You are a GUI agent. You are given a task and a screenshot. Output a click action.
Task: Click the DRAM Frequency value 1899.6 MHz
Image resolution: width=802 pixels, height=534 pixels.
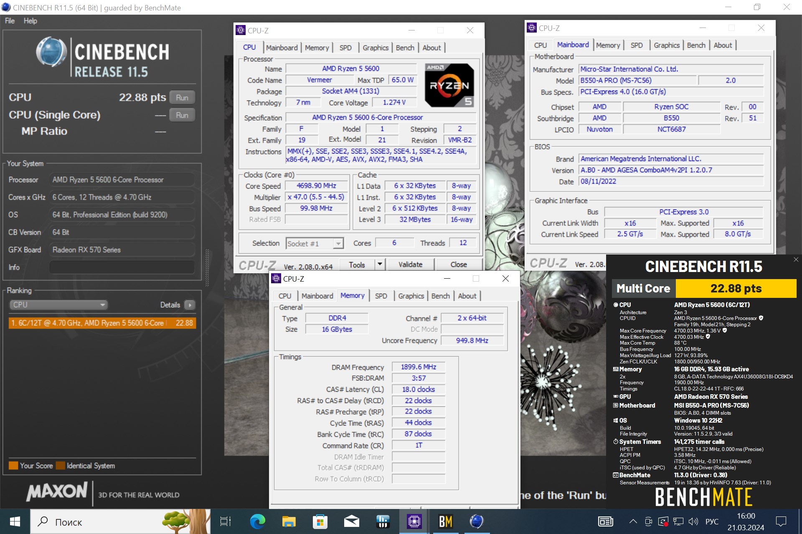pos(418,367)
